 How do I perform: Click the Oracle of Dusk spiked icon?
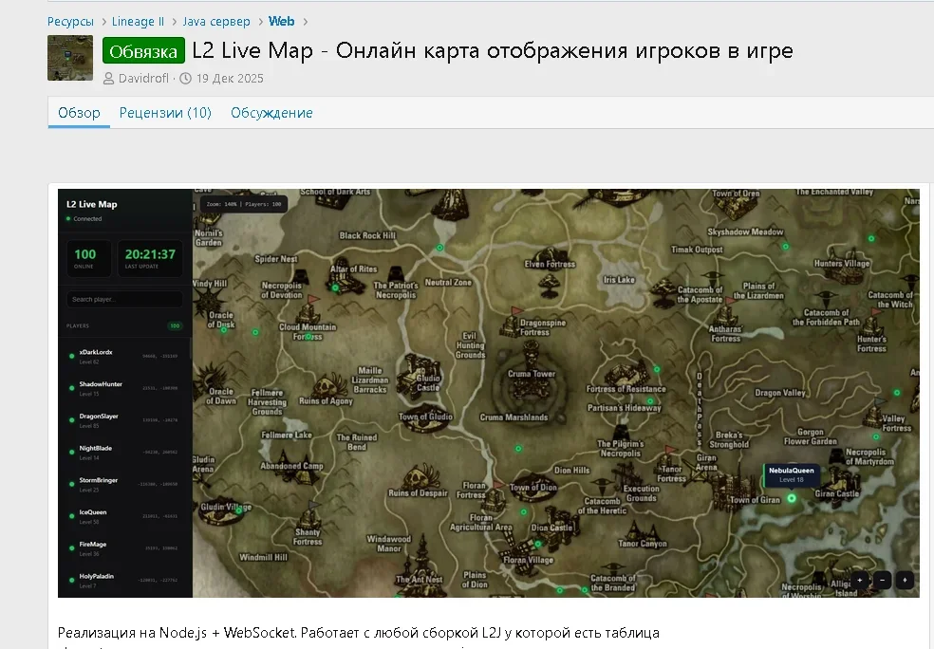click(x=211, y=305)
